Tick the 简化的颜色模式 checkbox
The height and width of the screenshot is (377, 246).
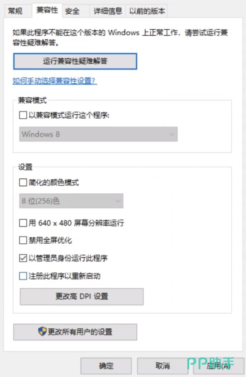(23, 183)
